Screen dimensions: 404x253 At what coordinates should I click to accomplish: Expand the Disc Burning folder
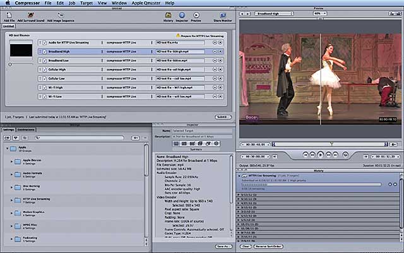click(11, 187)
